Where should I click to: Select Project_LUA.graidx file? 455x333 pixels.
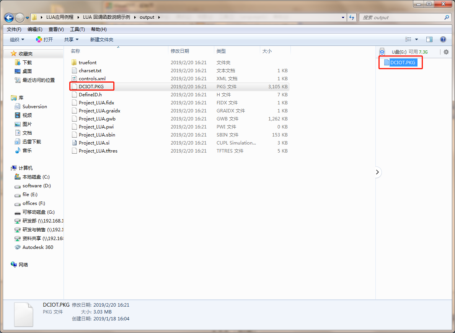[99, 111]
